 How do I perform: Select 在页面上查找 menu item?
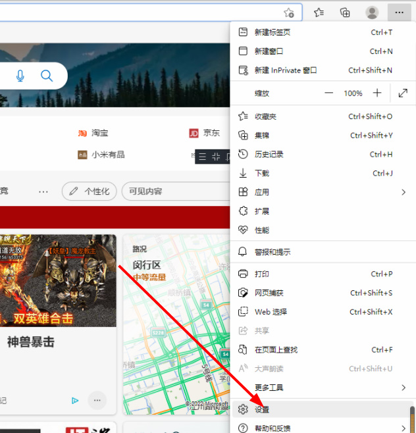point(323,349)
